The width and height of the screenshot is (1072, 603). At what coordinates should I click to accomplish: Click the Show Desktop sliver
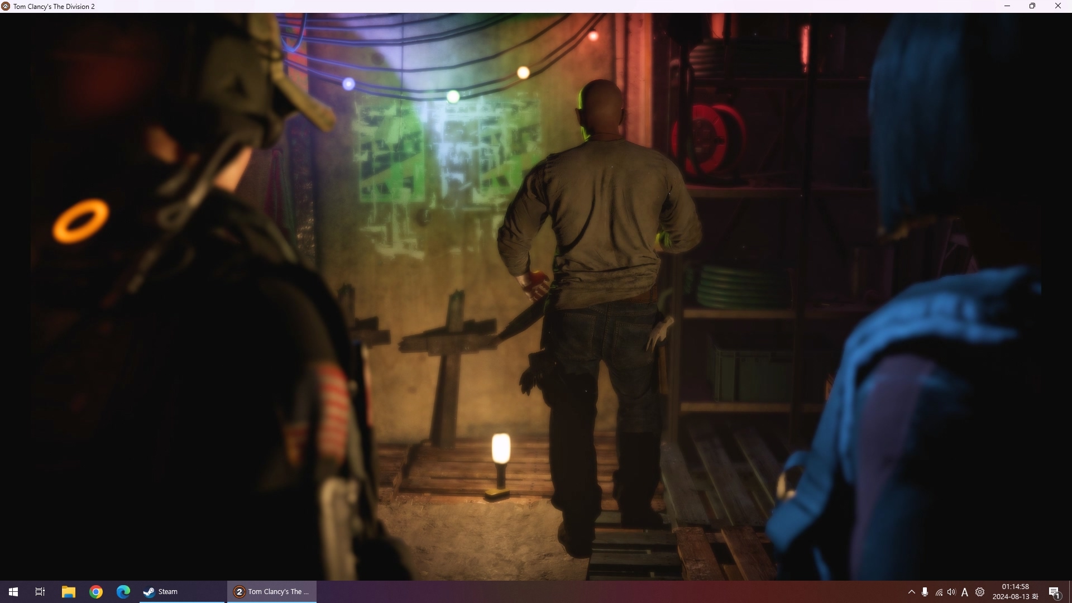coord(1070,592)
